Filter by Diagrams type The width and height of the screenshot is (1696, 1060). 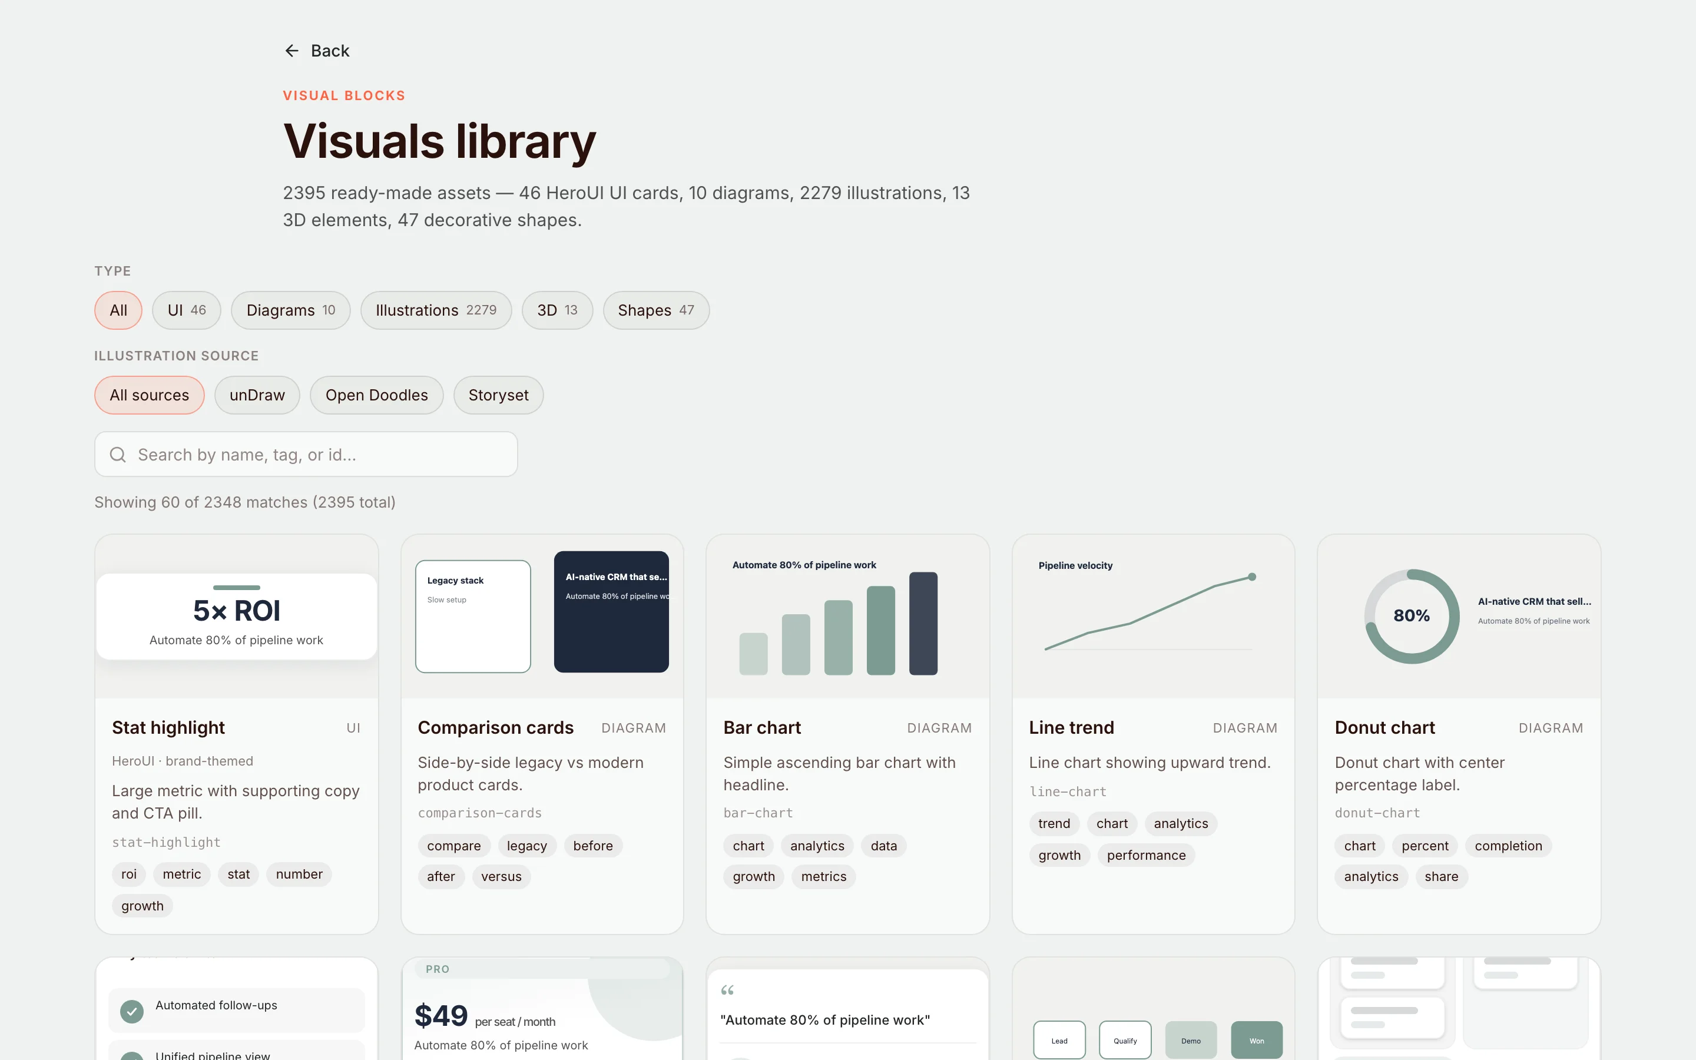tap(291, 310)
